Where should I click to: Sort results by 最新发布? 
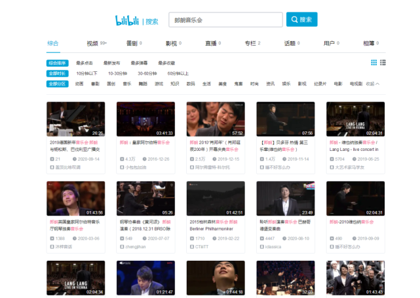click(x=111, y=63)
